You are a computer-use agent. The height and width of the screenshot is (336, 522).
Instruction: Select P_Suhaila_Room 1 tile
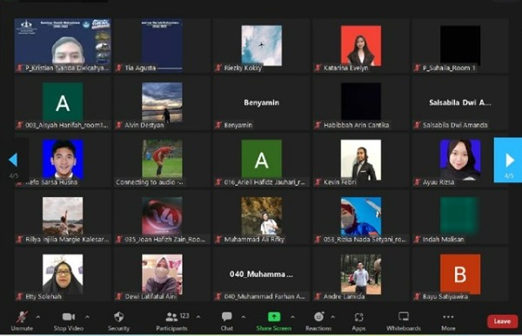[460, 45]
